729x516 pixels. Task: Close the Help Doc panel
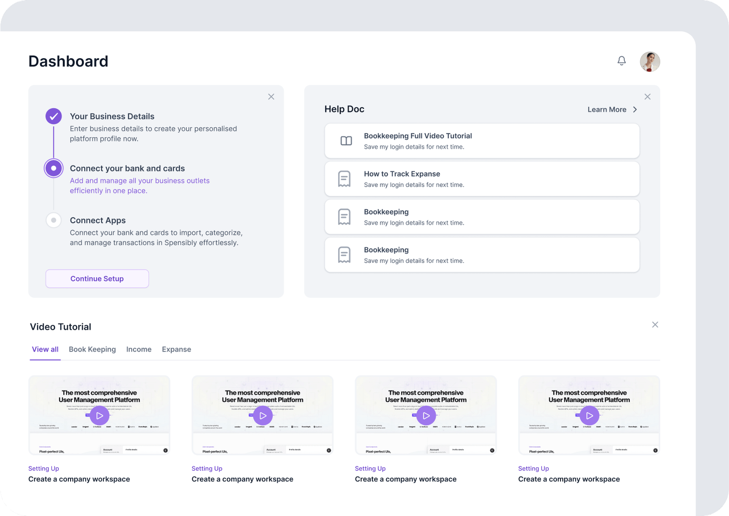click(x=647, y=97)
